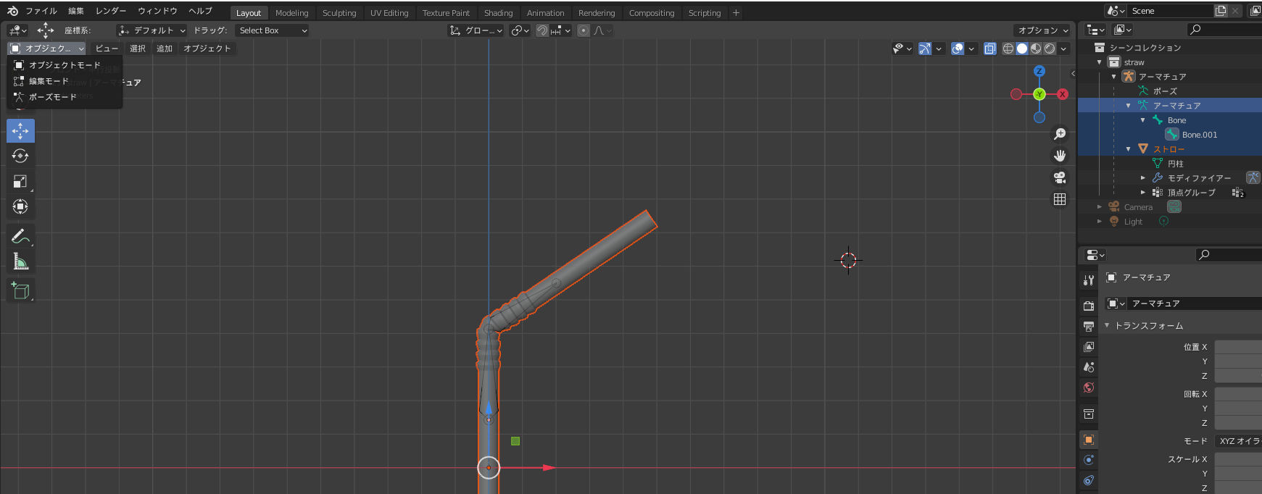Select the Add Cube tool
Image resolution: width=1262 pixels, height=494 pixels.
(x=20, y=290)
